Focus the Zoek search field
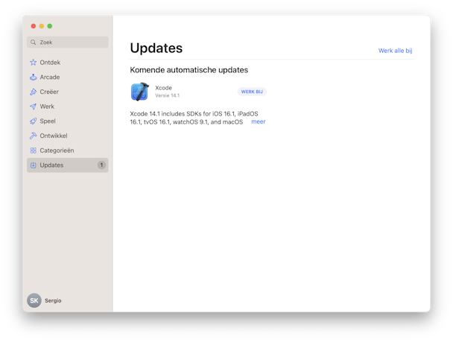 (68, 42)
